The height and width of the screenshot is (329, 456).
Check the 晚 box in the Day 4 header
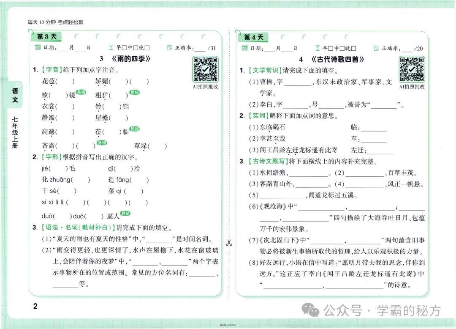(x=354, y=48)
